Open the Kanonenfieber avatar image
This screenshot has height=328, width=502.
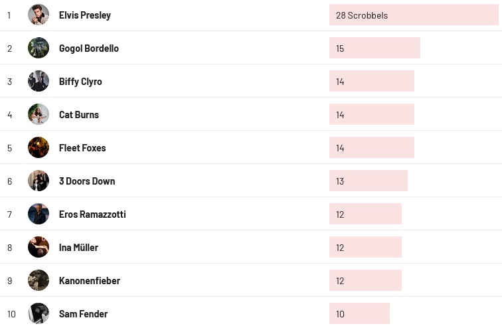tap(39, 280)
